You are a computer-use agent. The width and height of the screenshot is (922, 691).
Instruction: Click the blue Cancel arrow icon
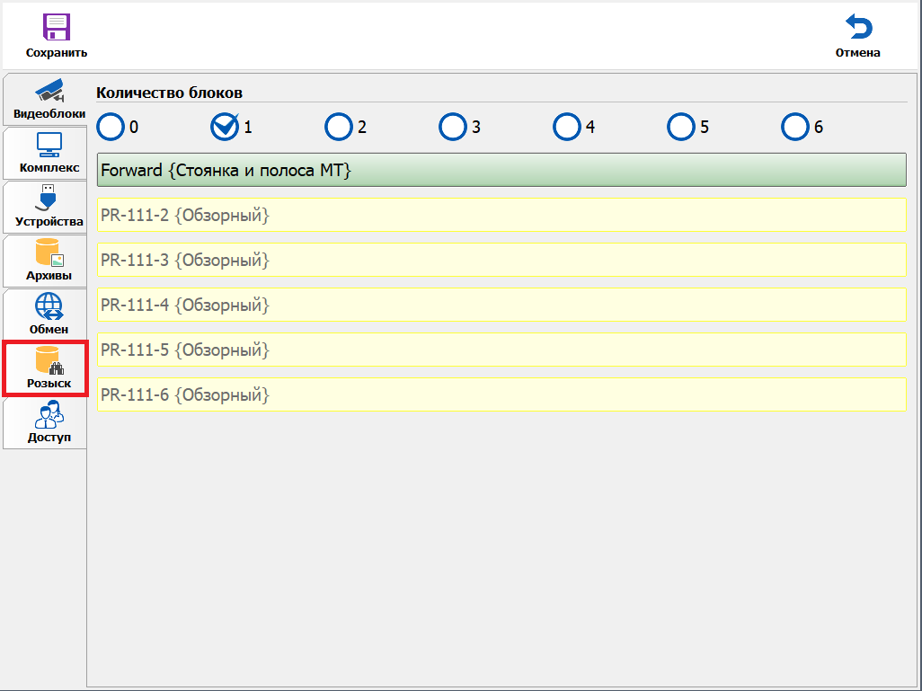858,27
